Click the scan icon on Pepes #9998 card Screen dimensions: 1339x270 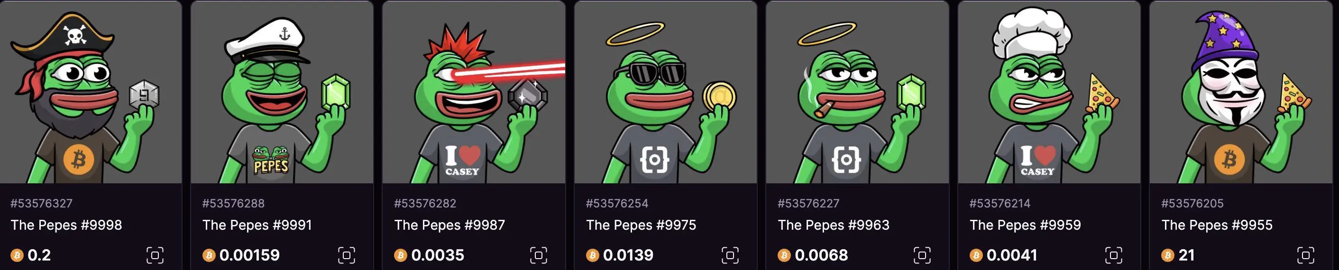[x=155, y=255]
